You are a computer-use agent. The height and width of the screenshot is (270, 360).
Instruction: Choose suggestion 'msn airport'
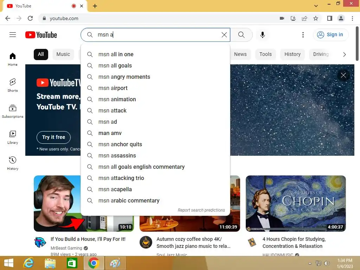point(155,88)
